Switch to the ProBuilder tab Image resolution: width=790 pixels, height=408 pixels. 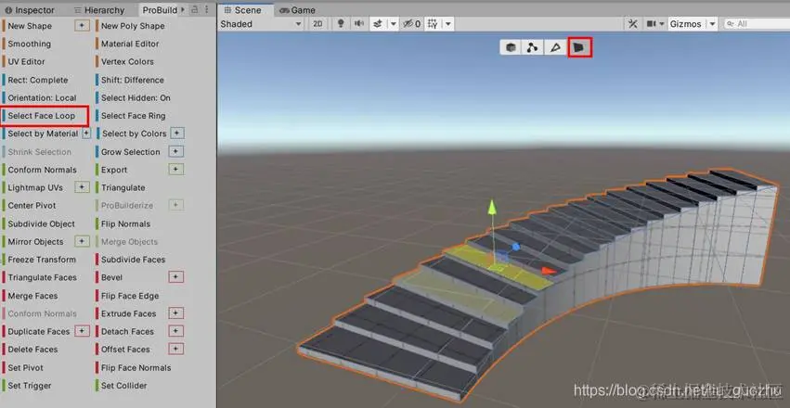click(x=160, y=10)
